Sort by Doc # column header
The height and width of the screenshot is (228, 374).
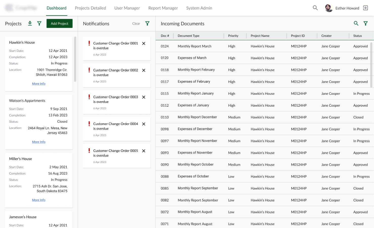coord(165,36)
